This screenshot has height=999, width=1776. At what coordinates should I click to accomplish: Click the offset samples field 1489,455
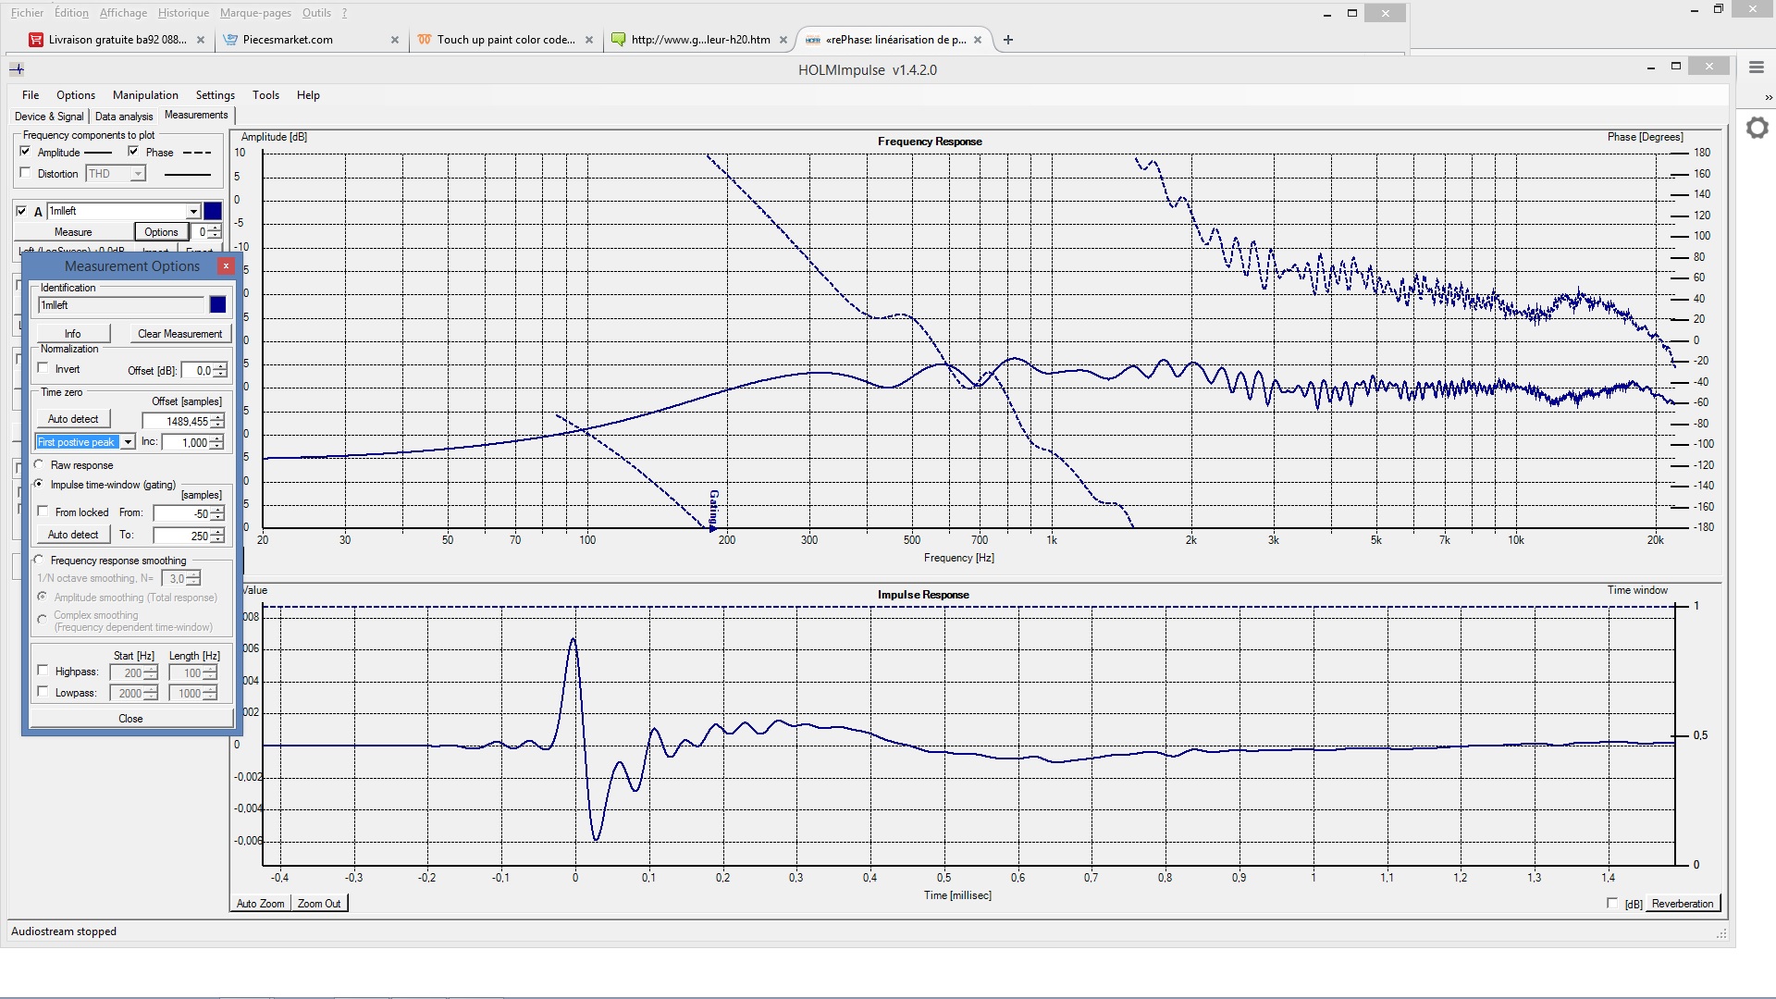[x=177, y=421]
